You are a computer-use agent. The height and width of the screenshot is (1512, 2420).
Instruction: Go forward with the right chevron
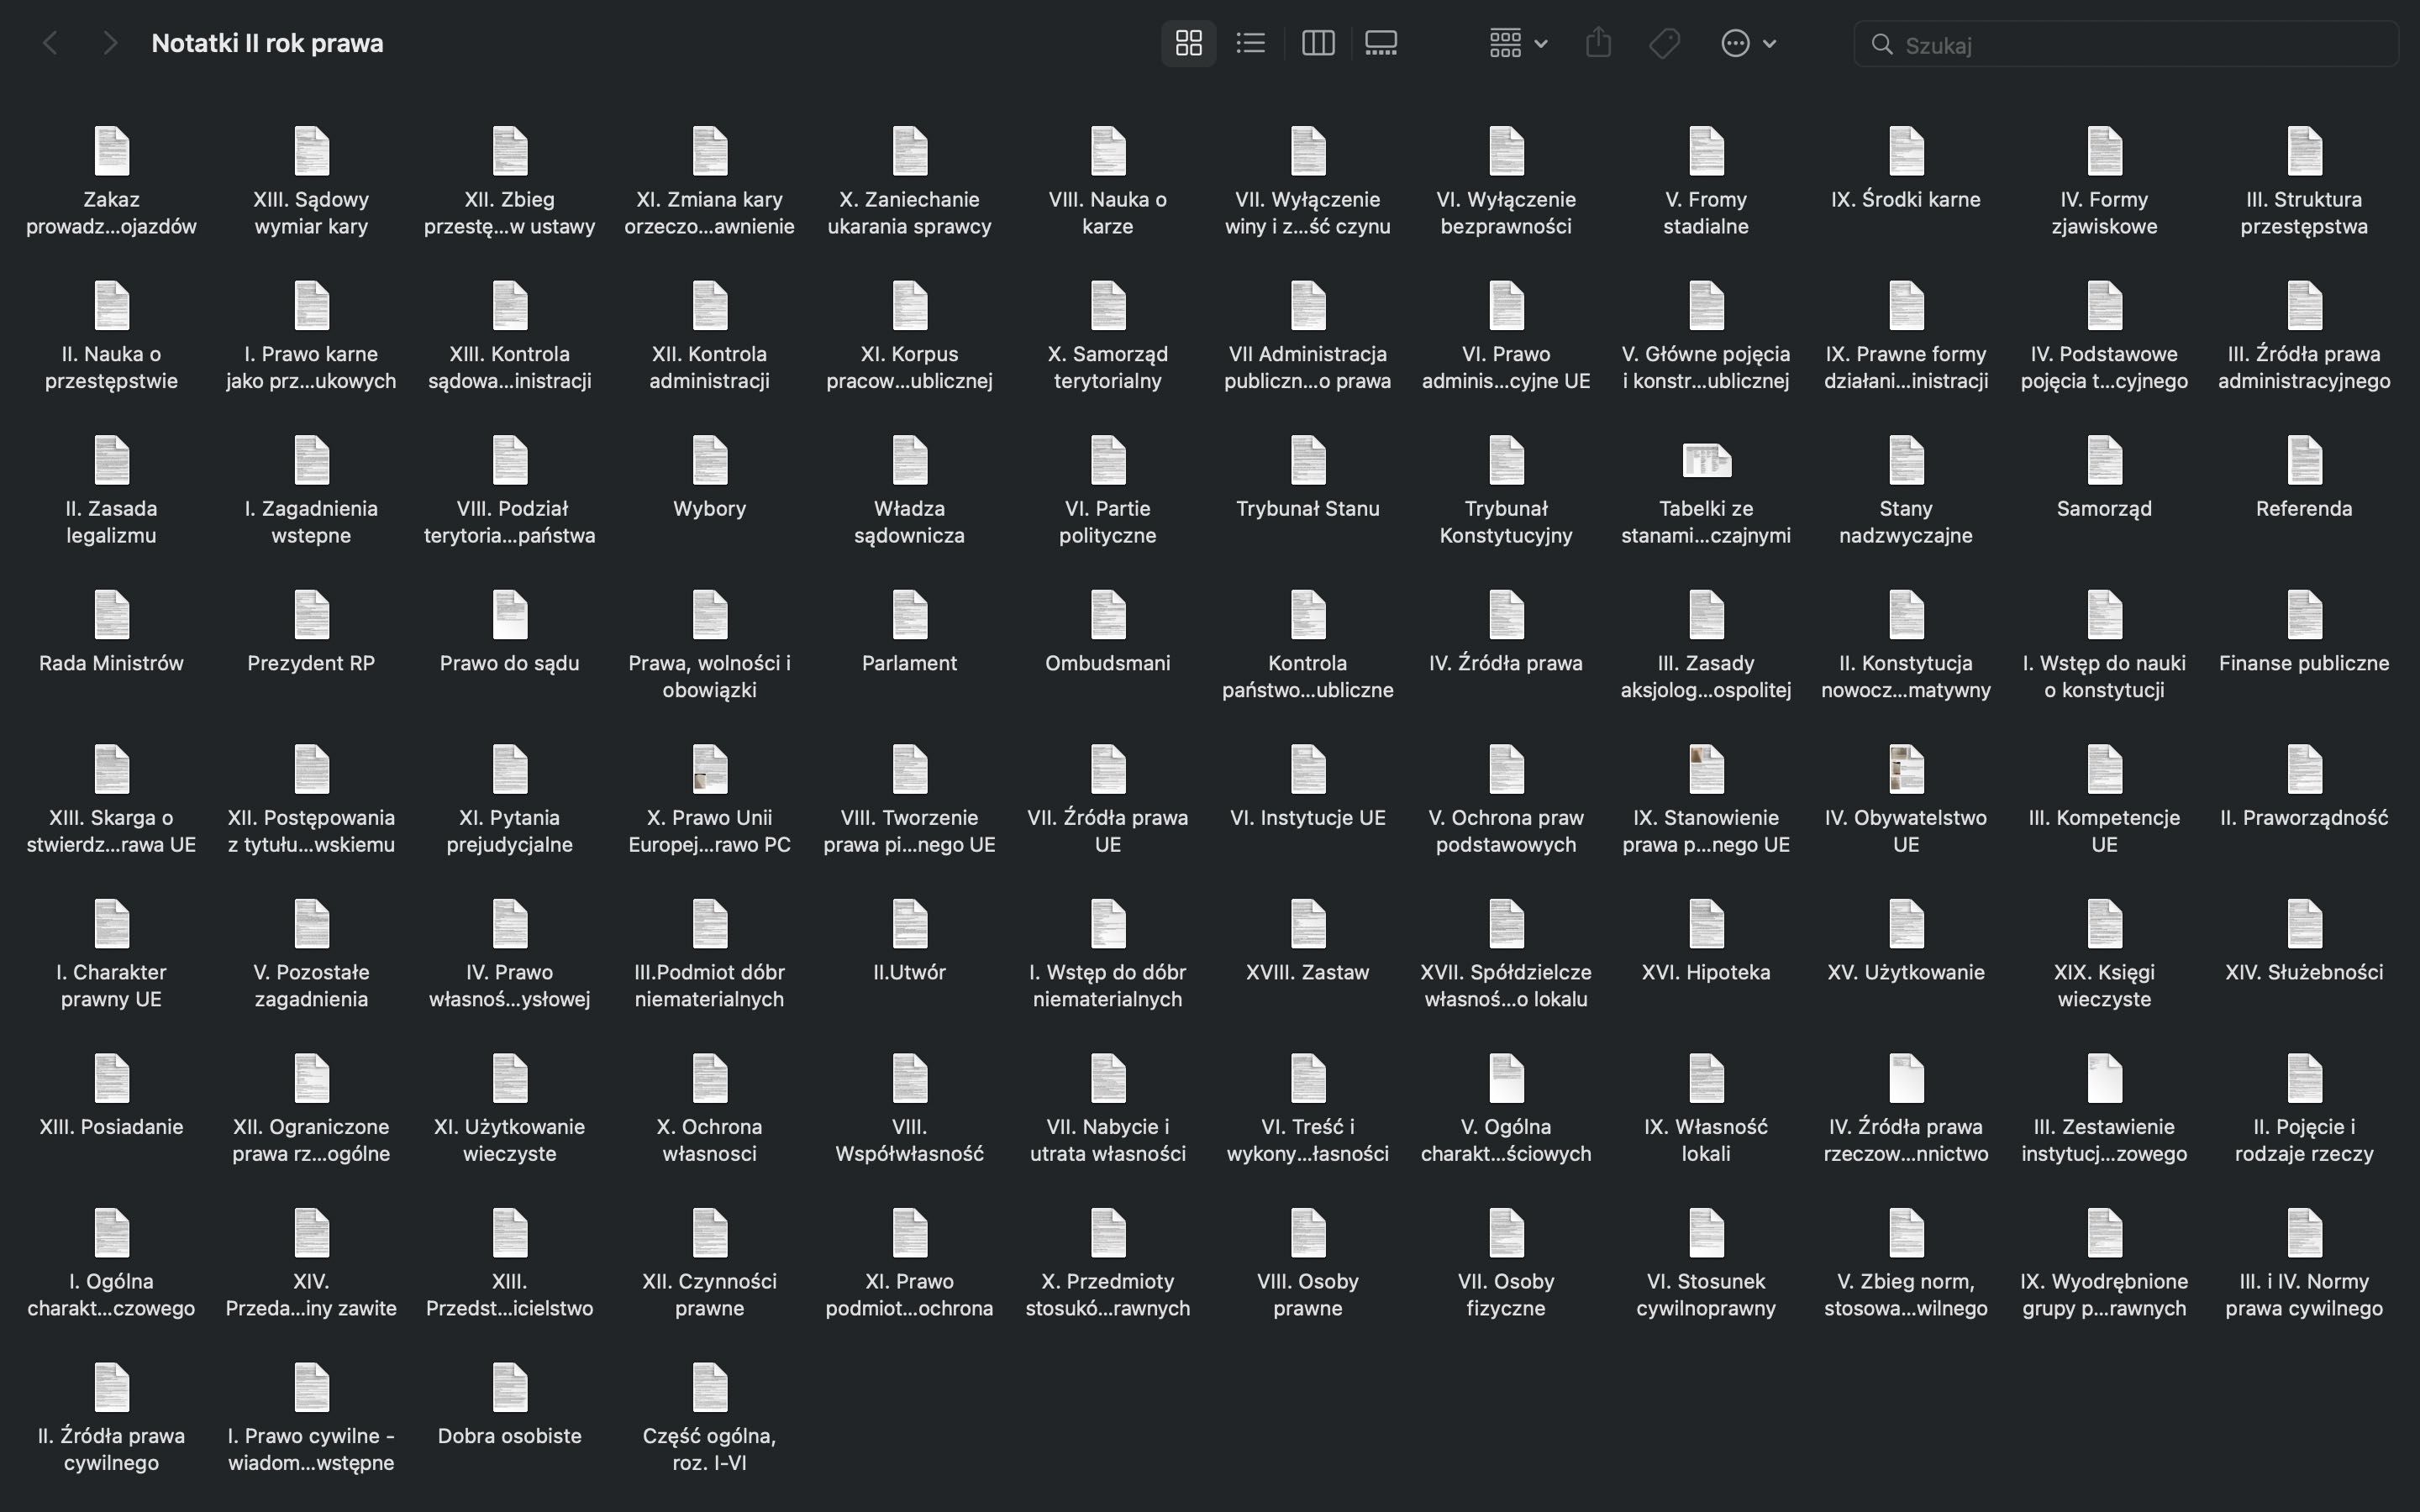(x=110, y=43)
